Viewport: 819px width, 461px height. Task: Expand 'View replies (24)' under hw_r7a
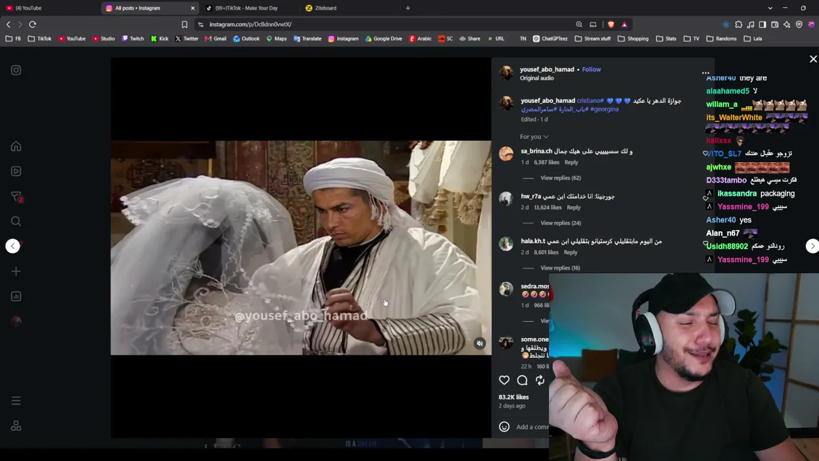pos(561,223)
